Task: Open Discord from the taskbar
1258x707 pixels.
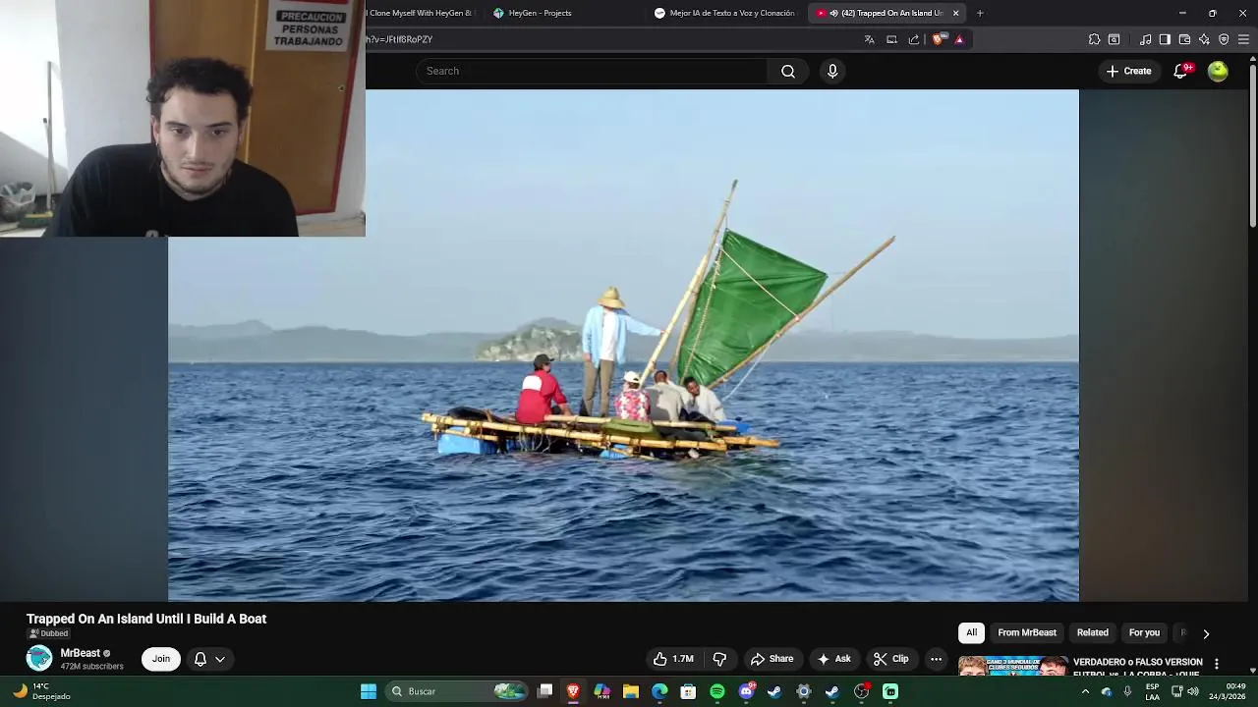Action: pos(746,691)
